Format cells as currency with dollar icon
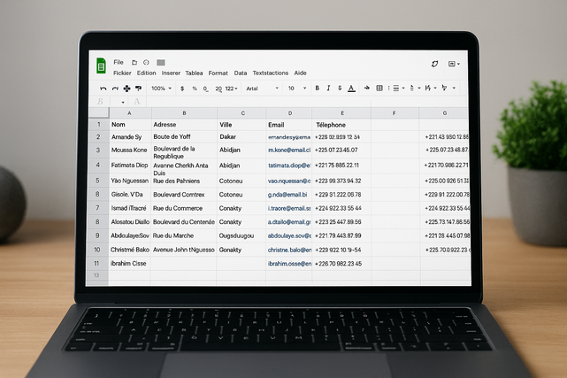 (x=182, y=89)
